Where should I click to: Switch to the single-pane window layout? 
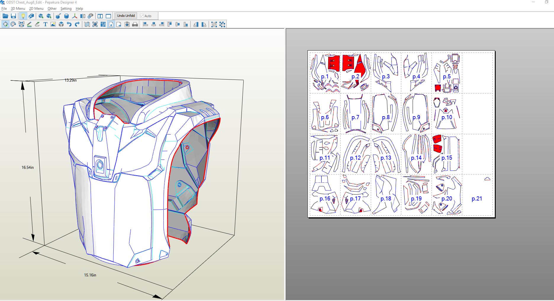click(x=108, y=16)
